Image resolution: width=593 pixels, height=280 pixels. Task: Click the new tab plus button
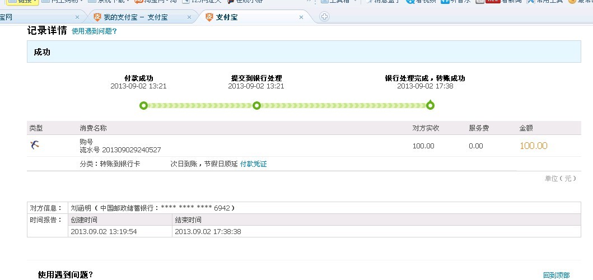click(324, 17)
